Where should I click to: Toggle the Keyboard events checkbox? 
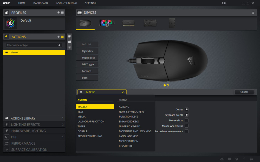coord(186,115)
